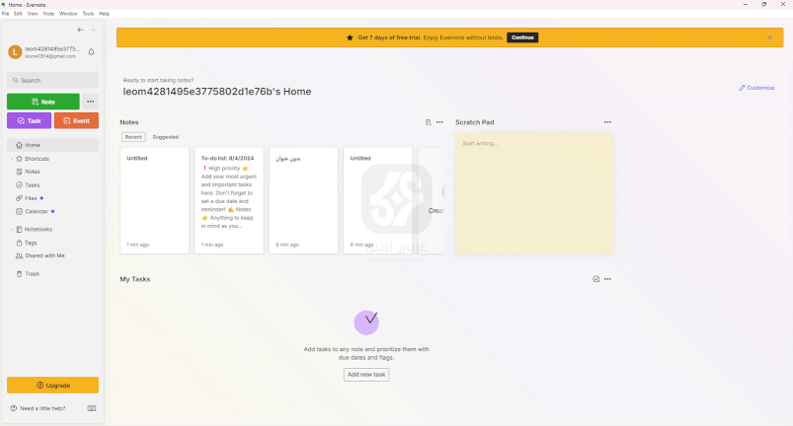The image size is (793, 426).
Task: Open Untitled note from 9 min ago
Action: [378, 200]
